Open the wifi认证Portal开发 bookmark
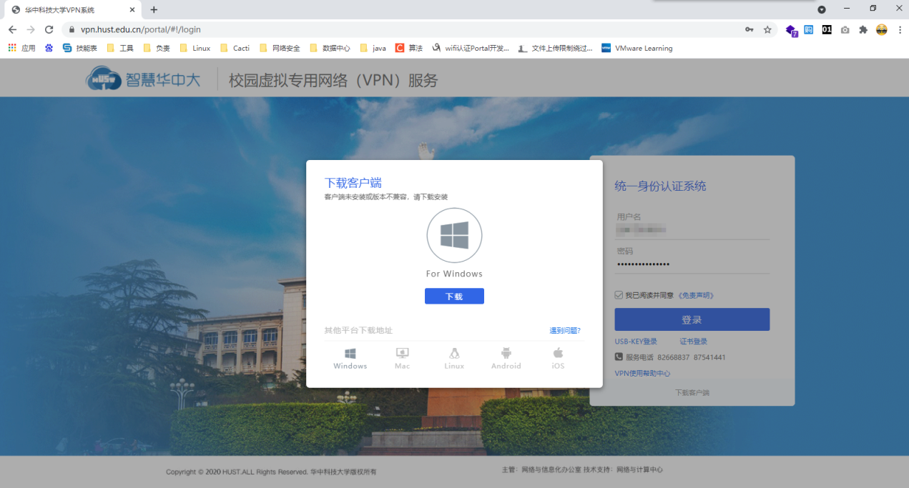Screen dimensions: 909x488 471,48
